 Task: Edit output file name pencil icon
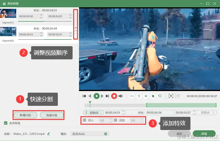[x=48, y=134]
